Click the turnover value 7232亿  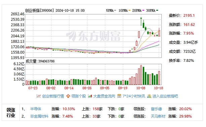coord(190,51)
